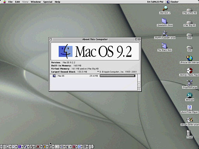Click the Apple Computer copyright text
Image resolution: width=199 pixels, height=149 pixels.
coord(117,72)
